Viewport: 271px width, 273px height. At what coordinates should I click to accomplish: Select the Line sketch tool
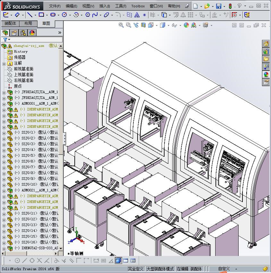click(30, 15)
